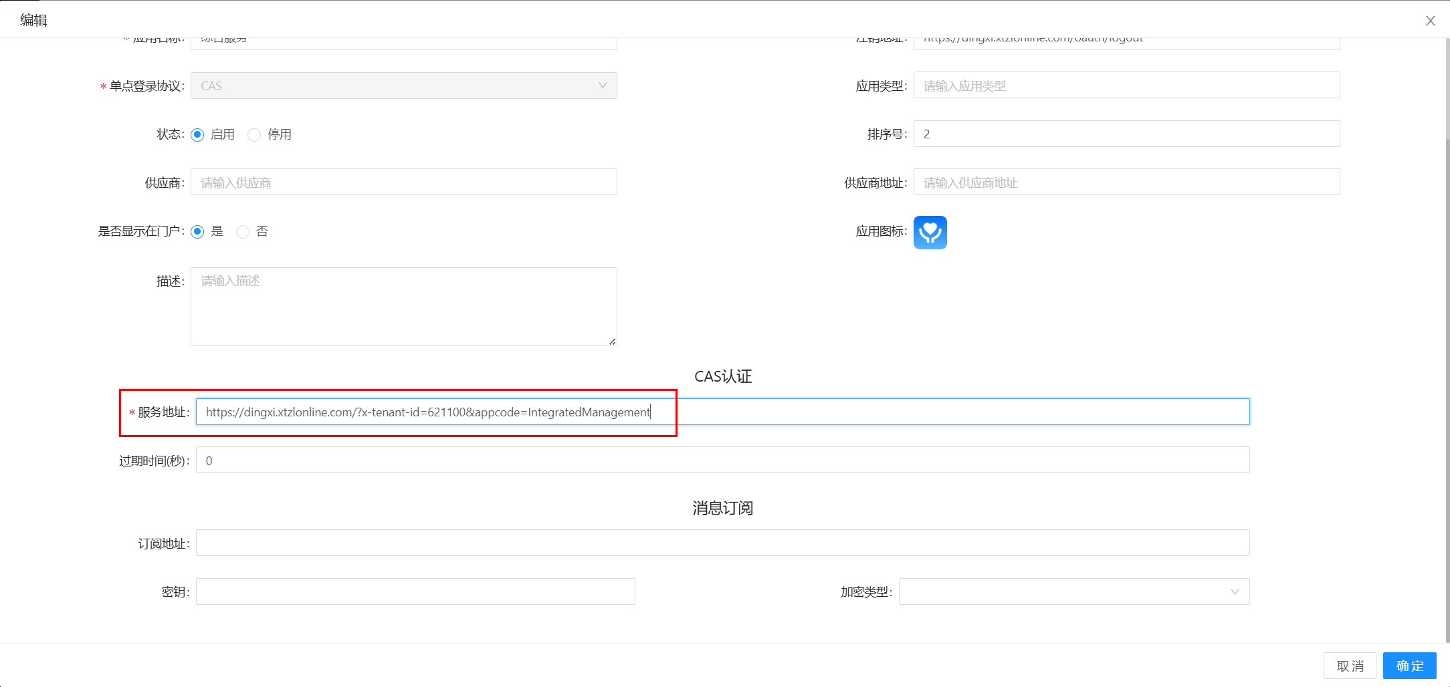Select the 启用 status radio button
This screenshot has height=687, width=1450.
(x=197, y=135)
